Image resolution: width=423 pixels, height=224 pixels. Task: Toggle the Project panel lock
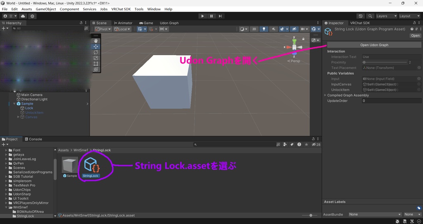(x=313, y=139)
